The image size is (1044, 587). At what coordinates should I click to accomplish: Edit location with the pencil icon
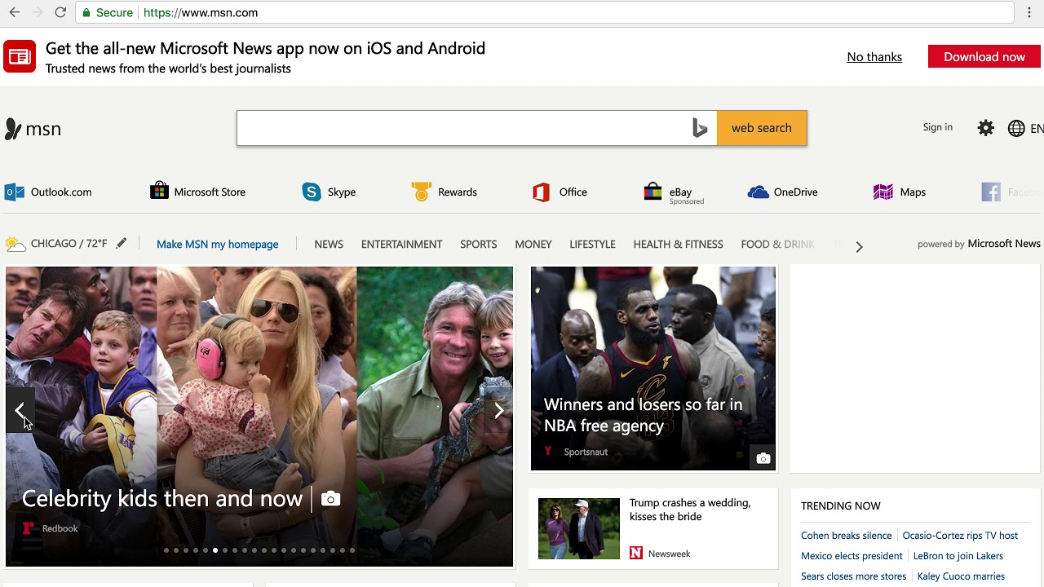point(122,243)
